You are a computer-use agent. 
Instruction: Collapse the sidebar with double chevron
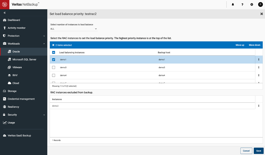pyautogui.click(x=5, y=13)
